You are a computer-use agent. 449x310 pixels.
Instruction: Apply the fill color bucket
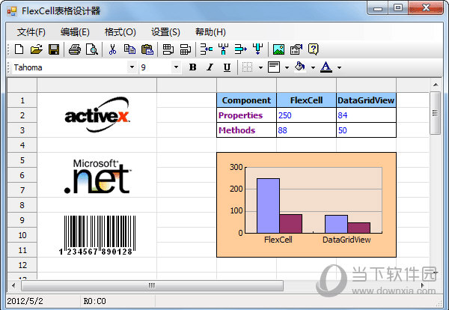pos(300,67)
